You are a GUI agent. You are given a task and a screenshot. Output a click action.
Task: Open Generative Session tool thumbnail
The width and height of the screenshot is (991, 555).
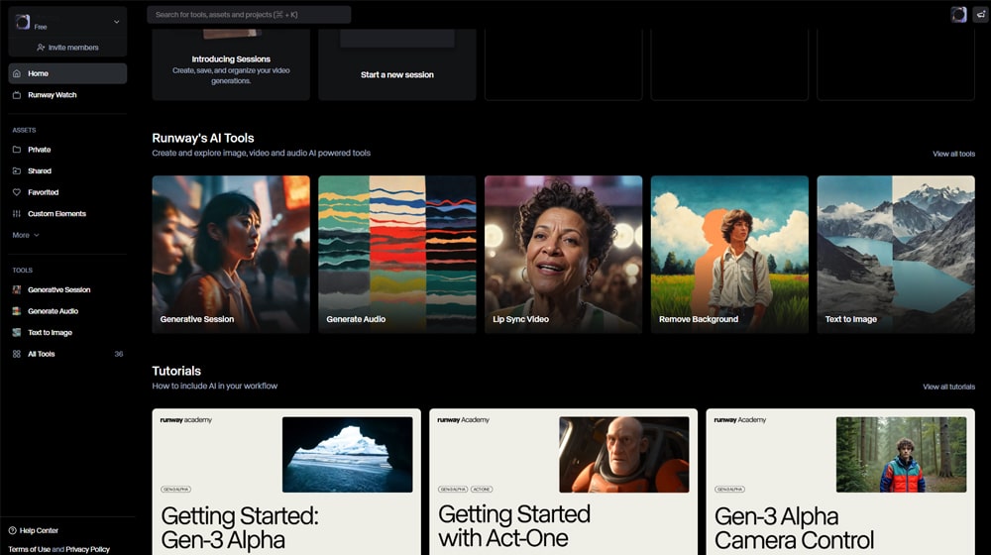click(x=231, y=254)
